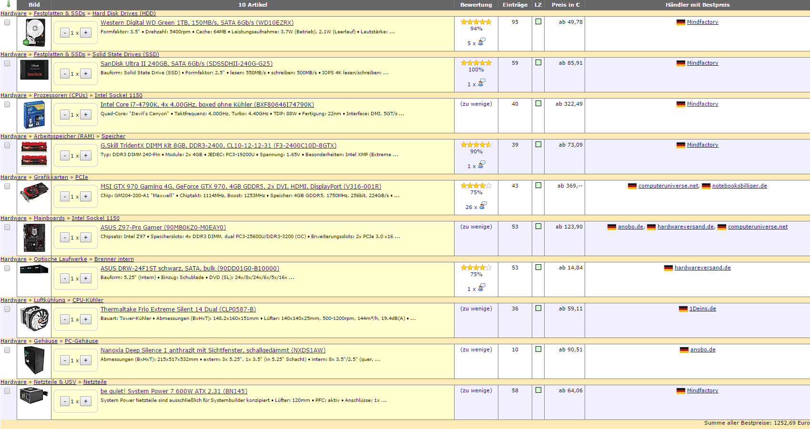Visit the 1Deins.de dealer link
This screenshot has width=810, height=429.
pyautogui.click(x=702, y=309)
